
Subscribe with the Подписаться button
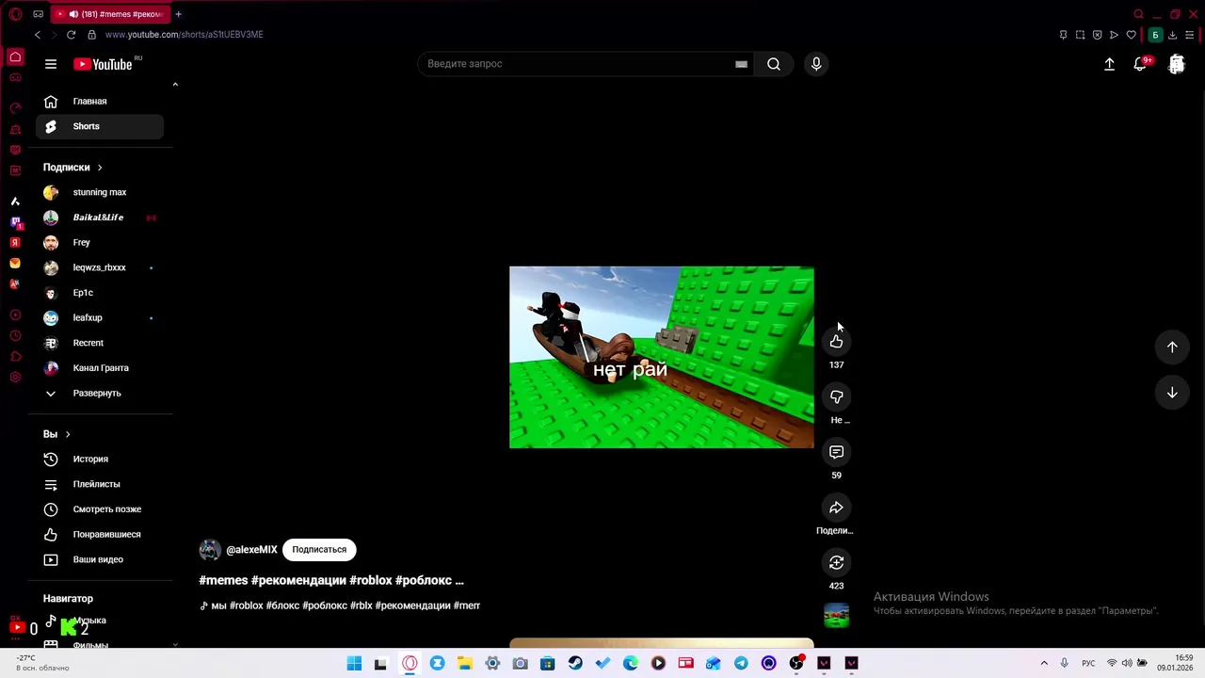tap(319, 550)
